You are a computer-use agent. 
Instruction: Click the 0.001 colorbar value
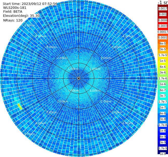(163, 14)
